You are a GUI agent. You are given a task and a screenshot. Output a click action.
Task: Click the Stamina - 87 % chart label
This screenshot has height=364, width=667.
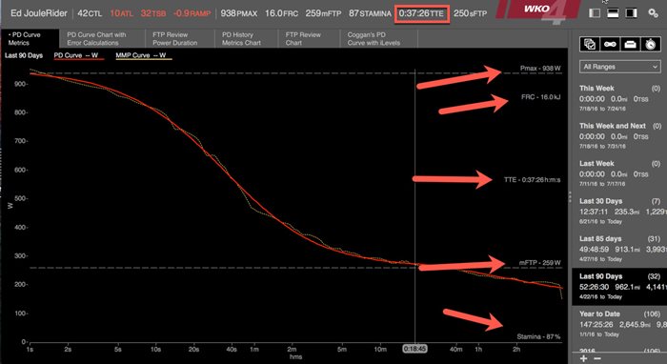coord(538,336)
